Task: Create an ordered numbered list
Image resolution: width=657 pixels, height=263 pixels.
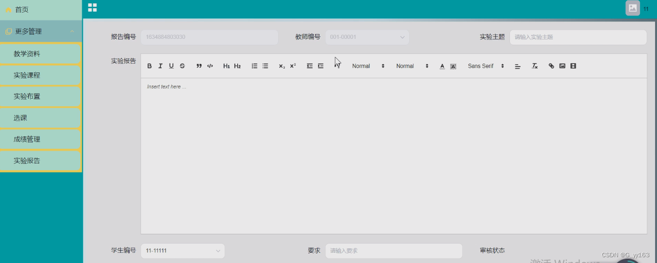Action: tap(254, 66)
